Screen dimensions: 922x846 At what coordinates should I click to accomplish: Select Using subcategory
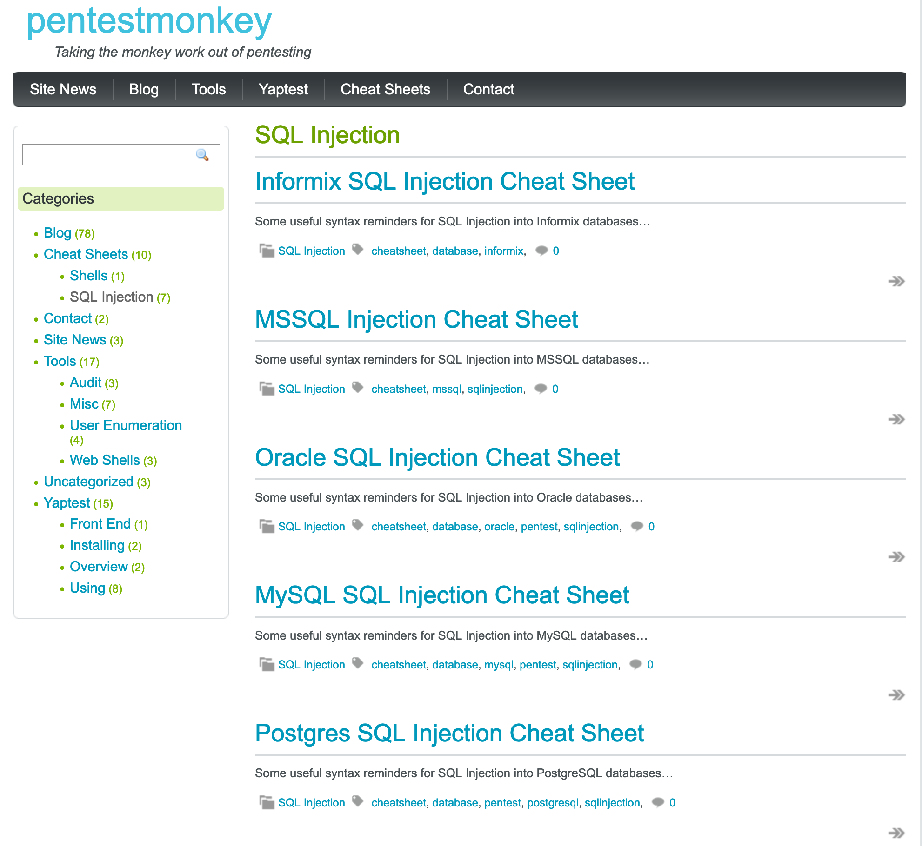pyautogui.click(x=87, y=588)
